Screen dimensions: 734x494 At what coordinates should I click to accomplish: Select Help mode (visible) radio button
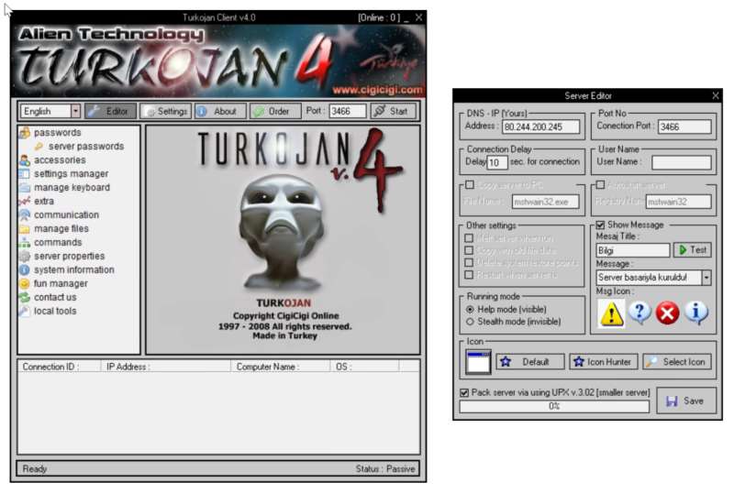(x=470, y=310)
